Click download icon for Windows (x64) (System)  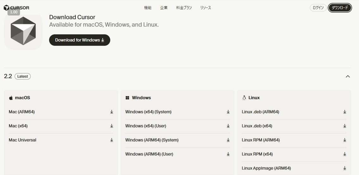coord(228,112)
